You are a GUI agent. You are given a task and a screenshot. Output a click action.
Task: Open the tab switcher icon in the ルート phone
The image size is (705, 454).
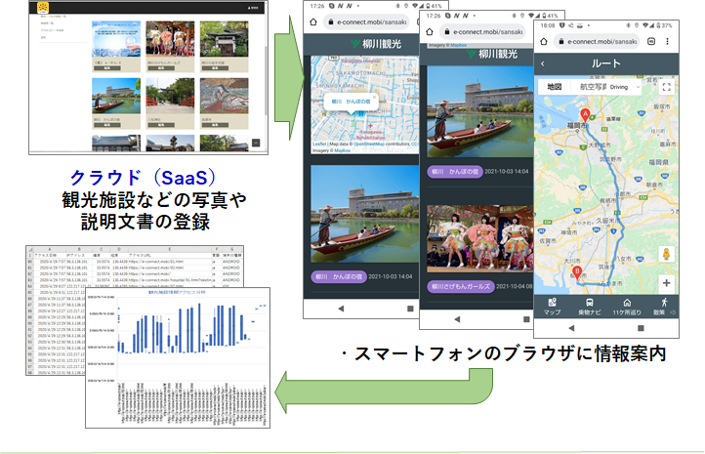coord(651,41)
